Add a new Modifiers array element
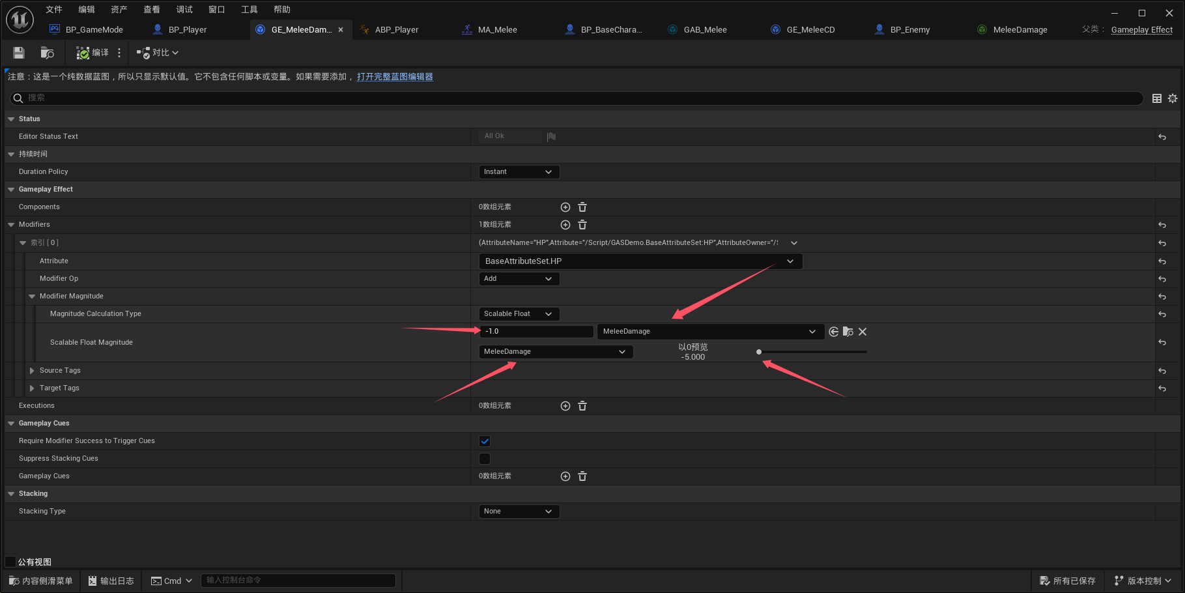The image size is (1185, 593). [565, 225]
